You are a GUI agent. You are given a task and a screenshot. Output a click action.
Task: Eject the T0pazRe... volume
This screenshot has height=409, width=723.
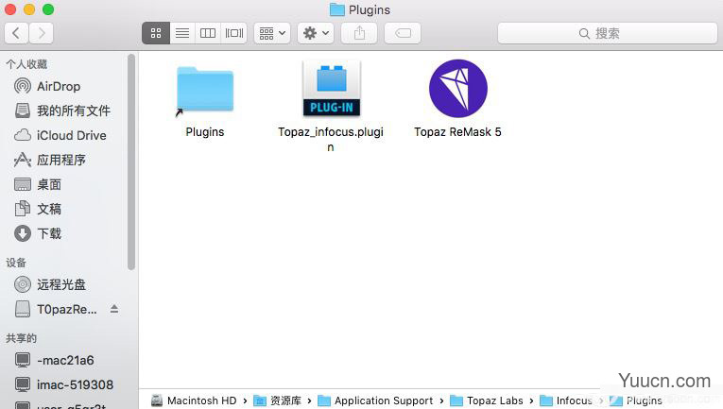pos(114,309)
